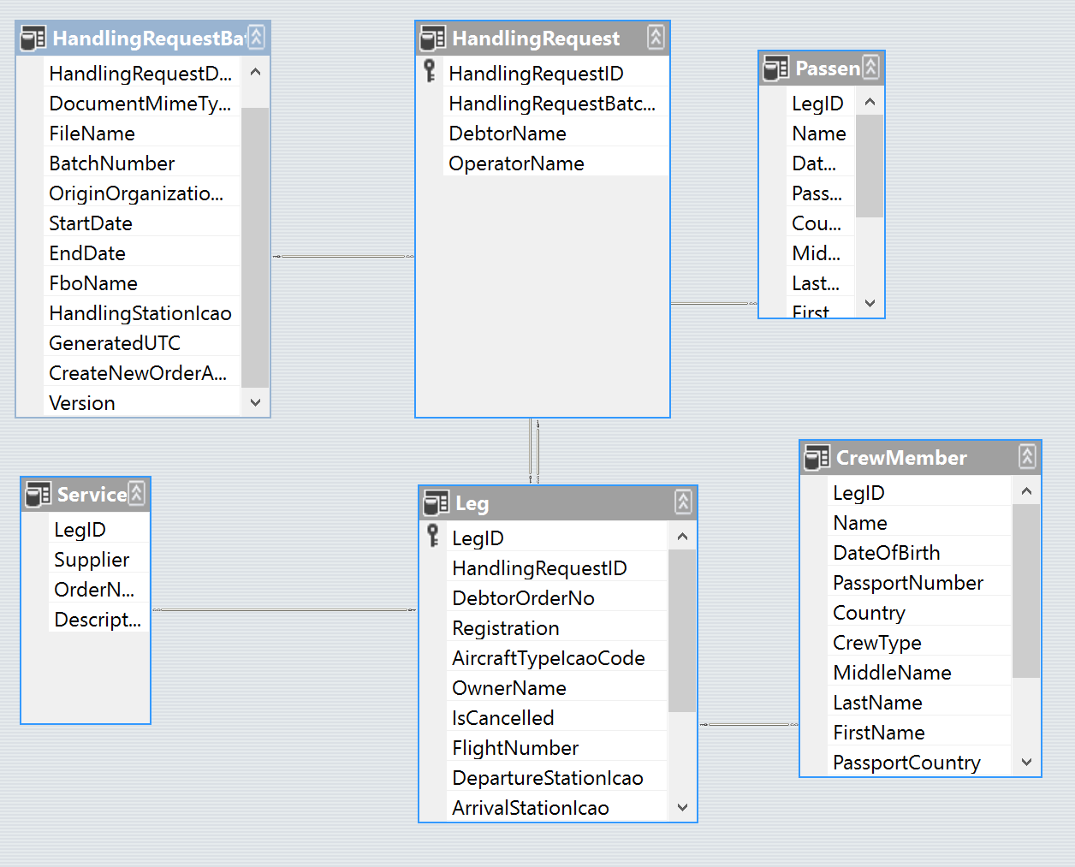
Task: Collapse the CrewMember table
Action: (x=1027, y=457)
